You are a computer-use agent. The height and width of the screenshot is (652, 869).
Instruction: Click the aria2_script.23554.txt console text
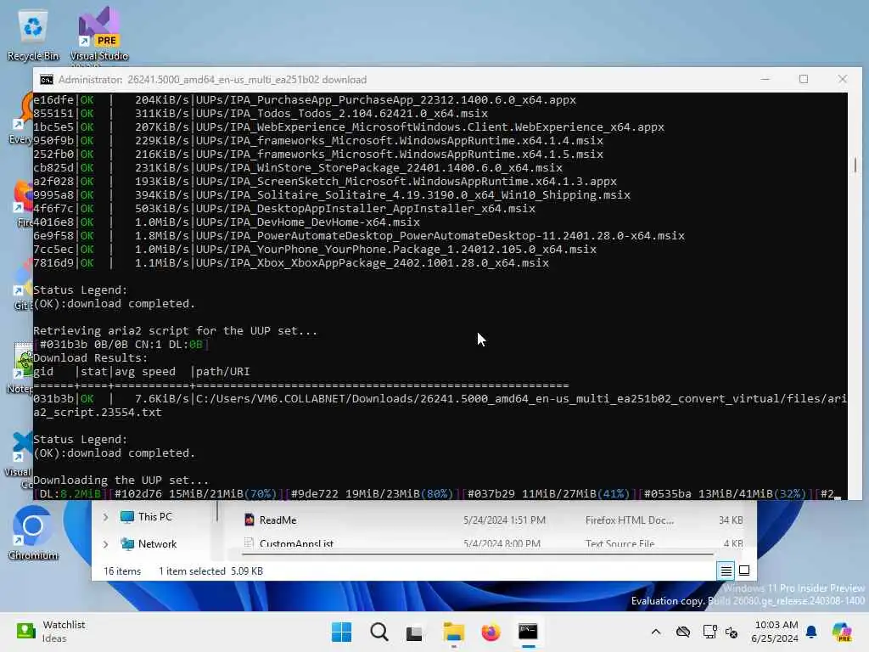point(98,413)
